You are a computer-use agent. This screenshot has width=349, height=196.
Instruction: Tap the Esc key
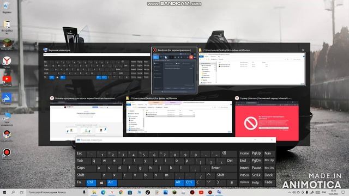pos(81,154)
